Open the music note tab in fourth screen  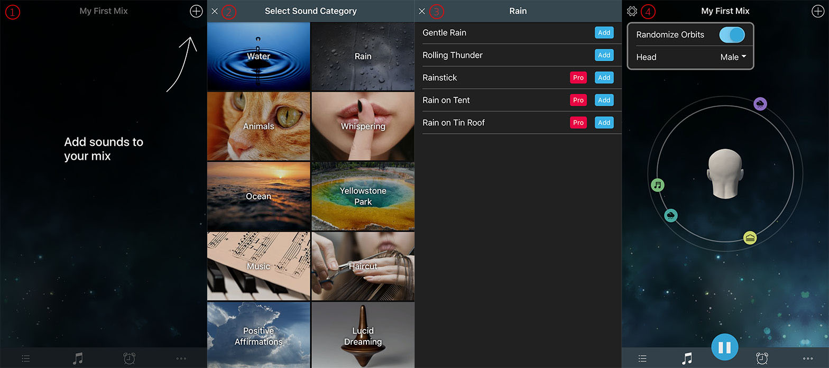click(687, 358)
